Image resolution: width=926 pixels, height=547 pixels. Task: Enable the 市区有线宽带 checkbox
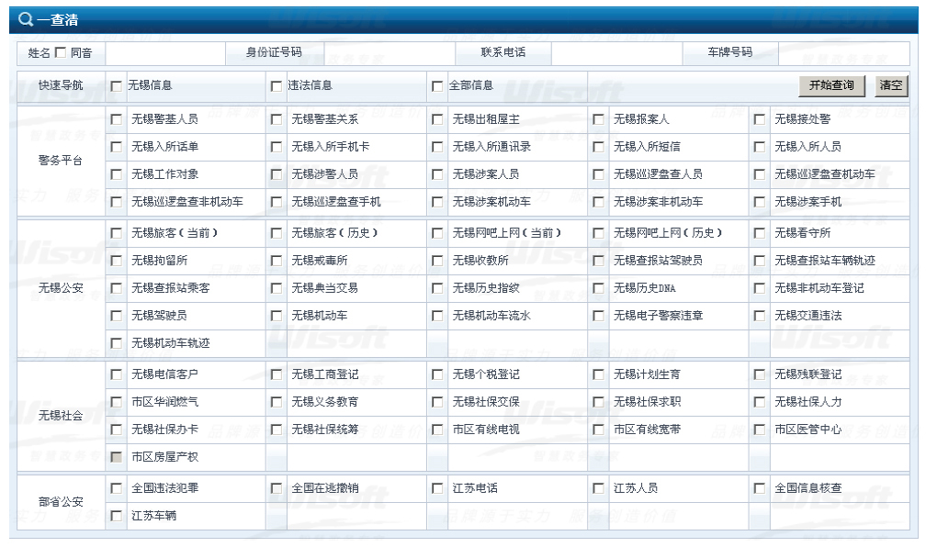tap(598, 430)
